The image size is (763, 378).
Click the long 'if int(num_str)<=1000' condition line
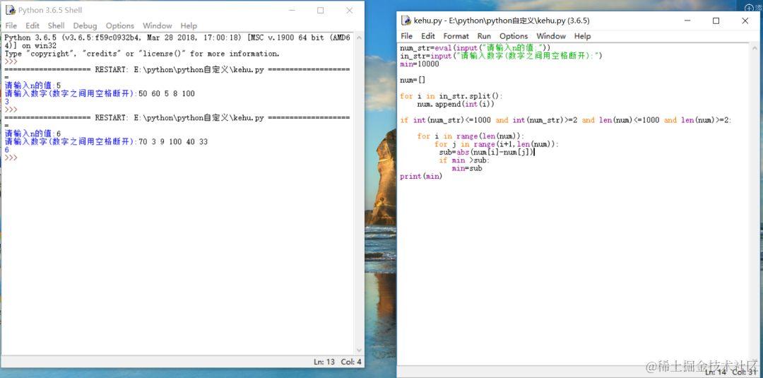(x=566, y=120)
